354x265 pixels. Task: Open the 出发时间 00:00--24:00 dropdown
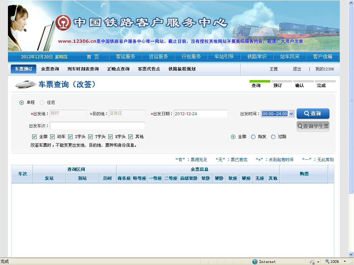coord(278,114)
